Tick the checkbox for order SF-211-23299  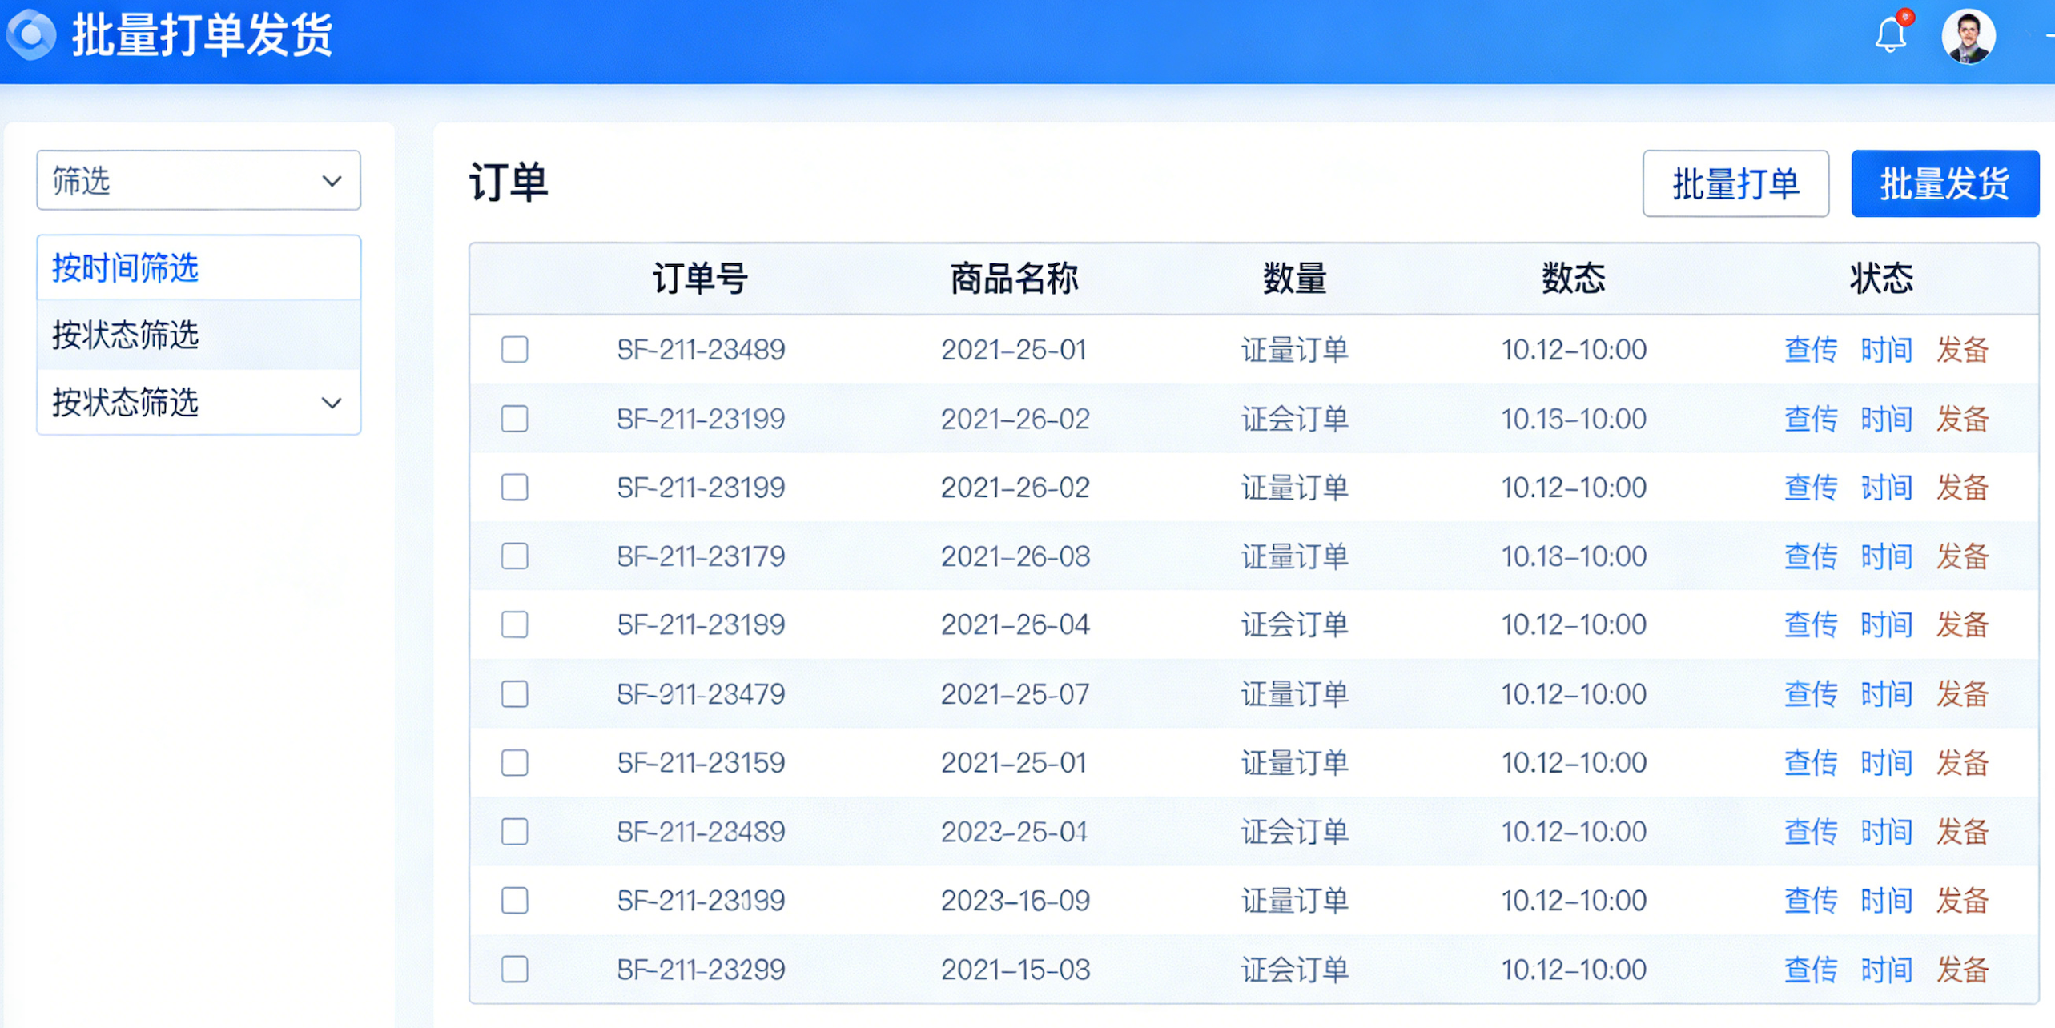[514, 970]
